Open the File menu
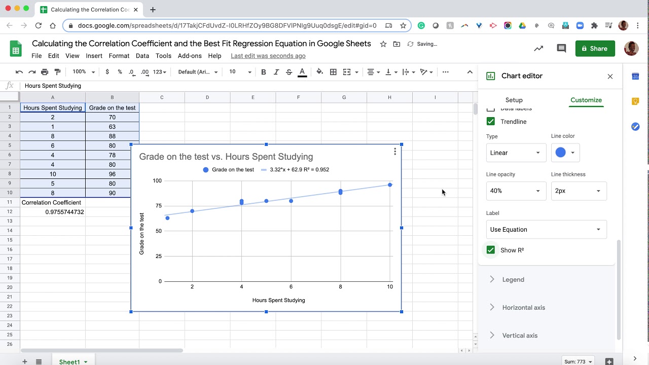The height and width of the screenshot is (365, 649). (37, 56)
